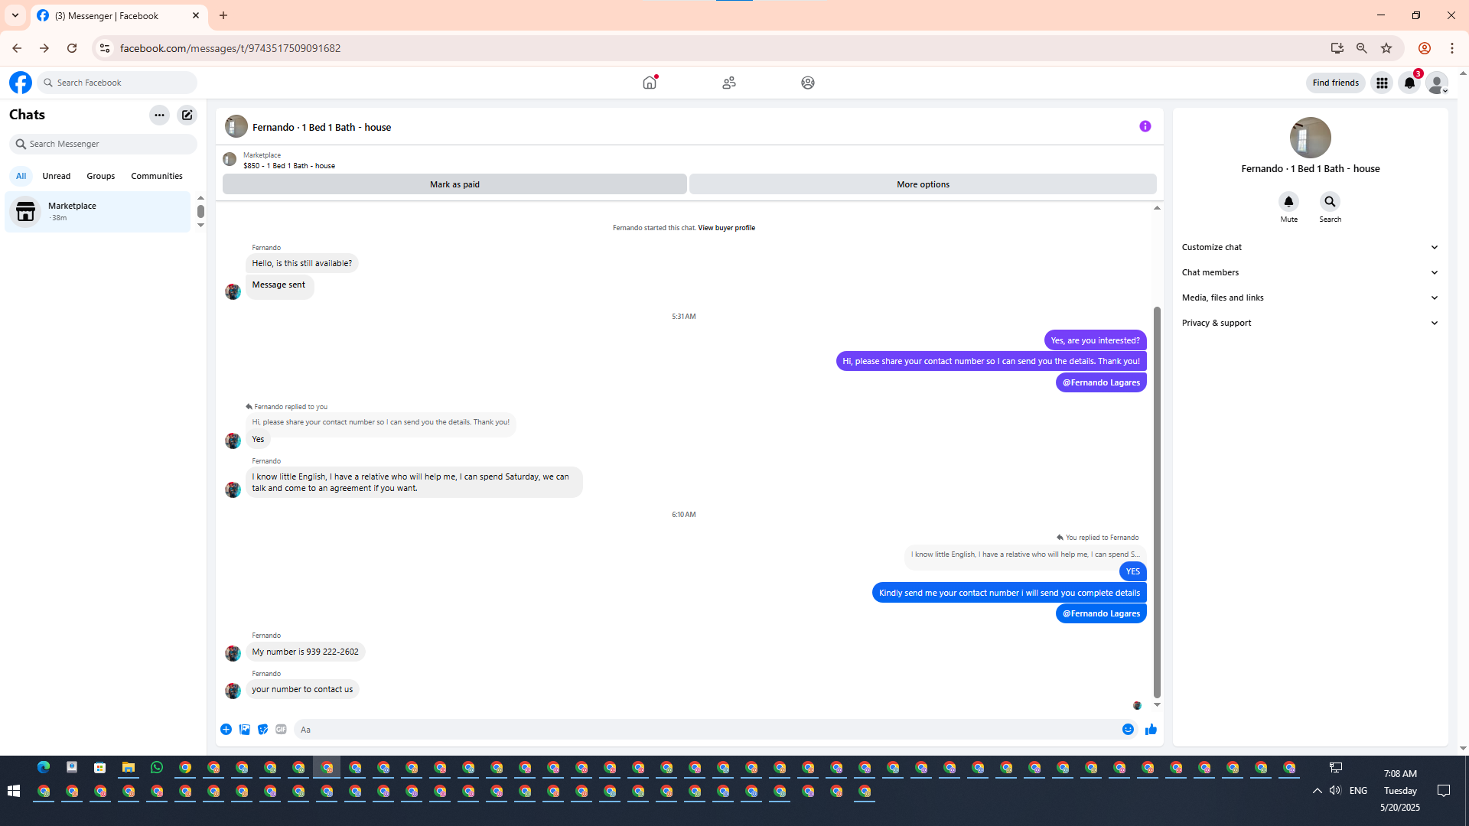Expand Privacy & support section

[x=1310, y=323]
